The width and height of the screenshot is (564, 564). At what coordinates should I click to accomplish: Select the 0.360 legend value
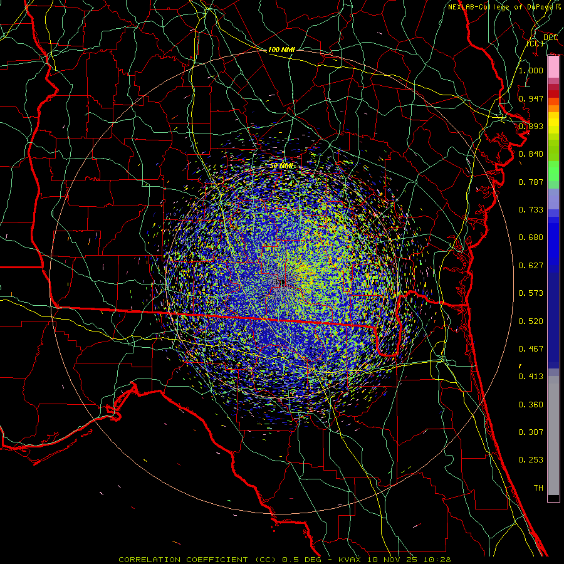point(531,405)
